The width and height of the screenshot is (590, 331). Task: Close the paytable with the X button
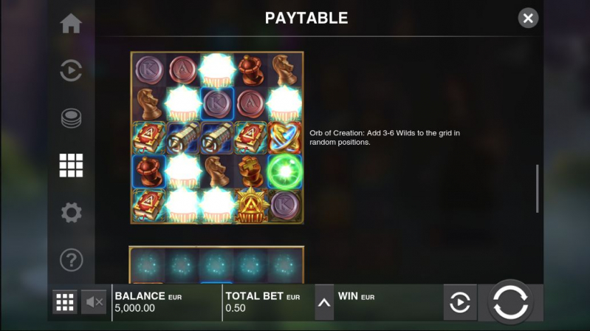click(x=528, y=18)
